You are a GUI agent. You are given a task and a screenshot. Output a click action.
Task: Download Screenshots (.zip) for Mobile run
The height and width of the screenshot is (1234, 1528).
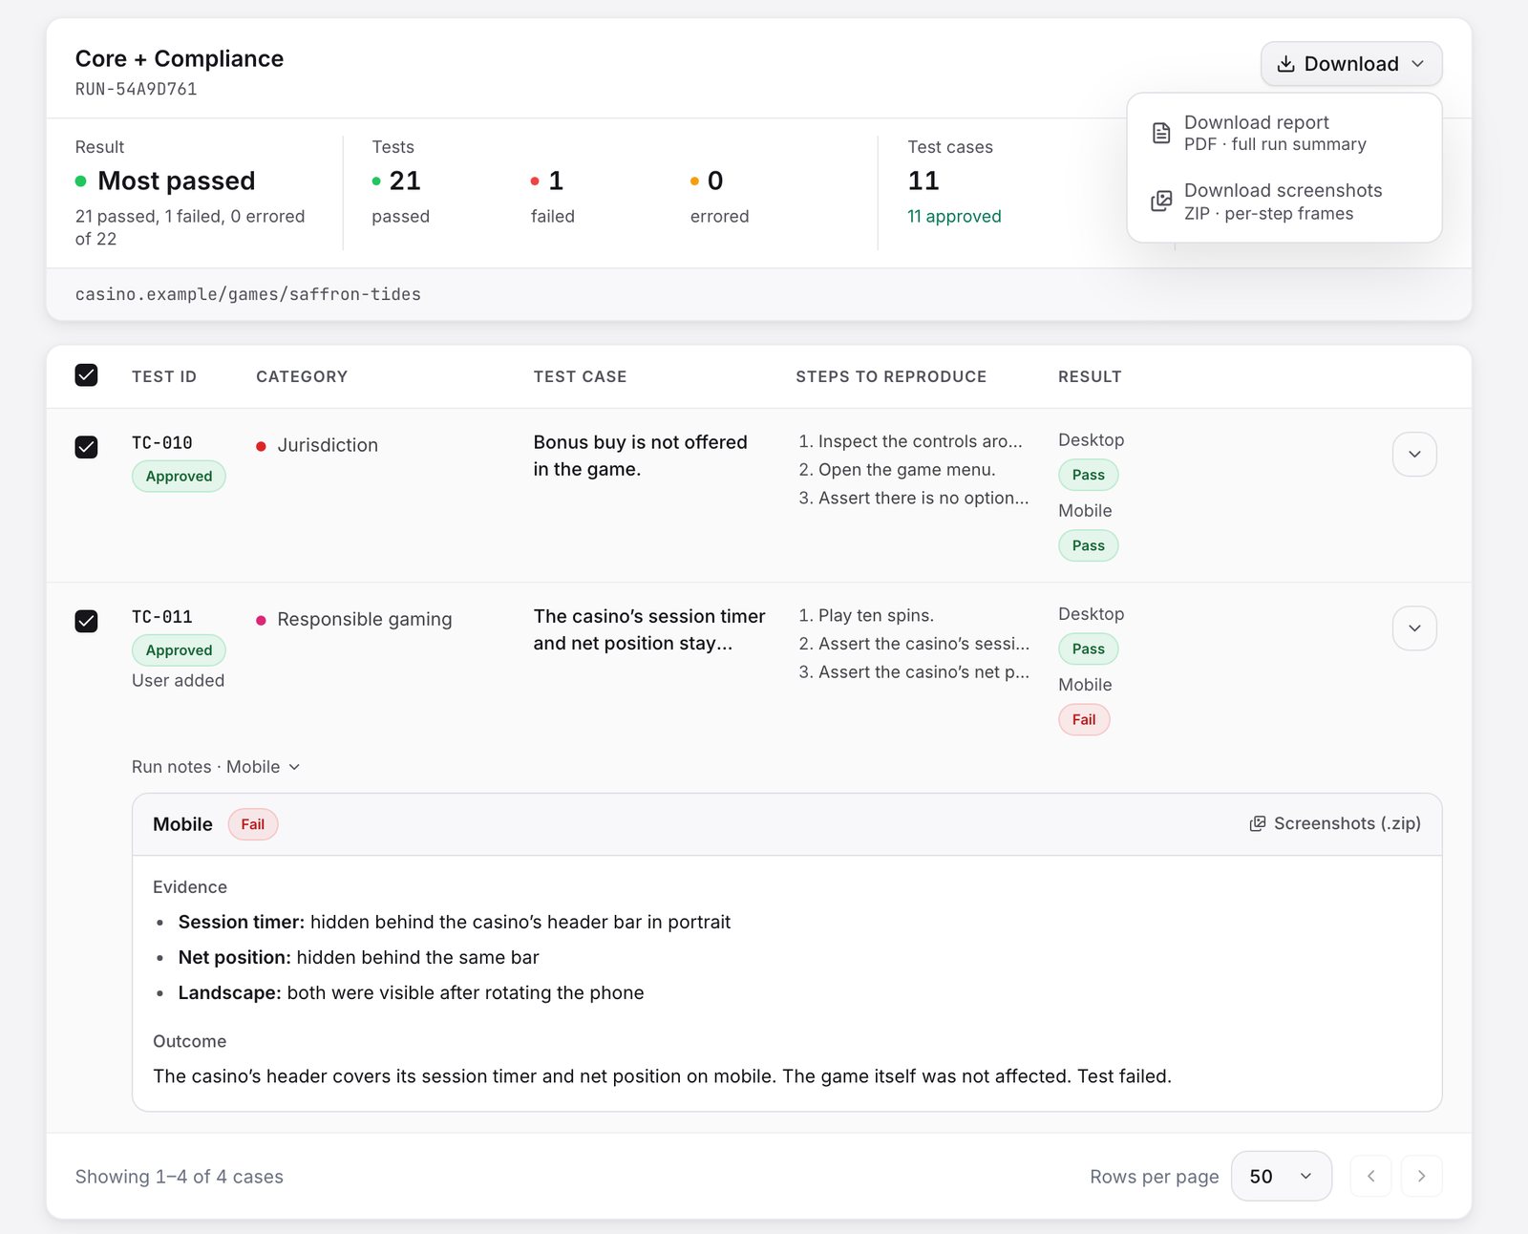coord(1335,823)
